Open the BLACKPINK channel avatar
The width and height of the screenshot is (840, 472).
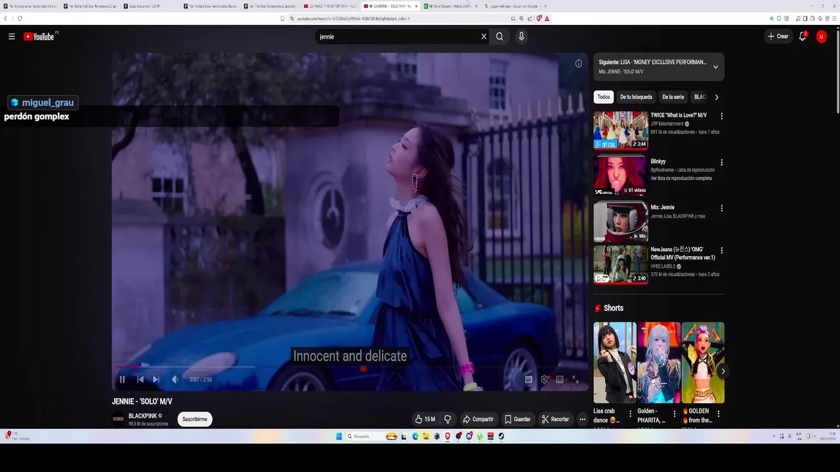[118, 420]
